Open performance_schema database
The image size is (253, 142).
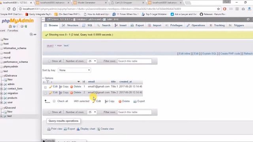(x=16, y=62)
